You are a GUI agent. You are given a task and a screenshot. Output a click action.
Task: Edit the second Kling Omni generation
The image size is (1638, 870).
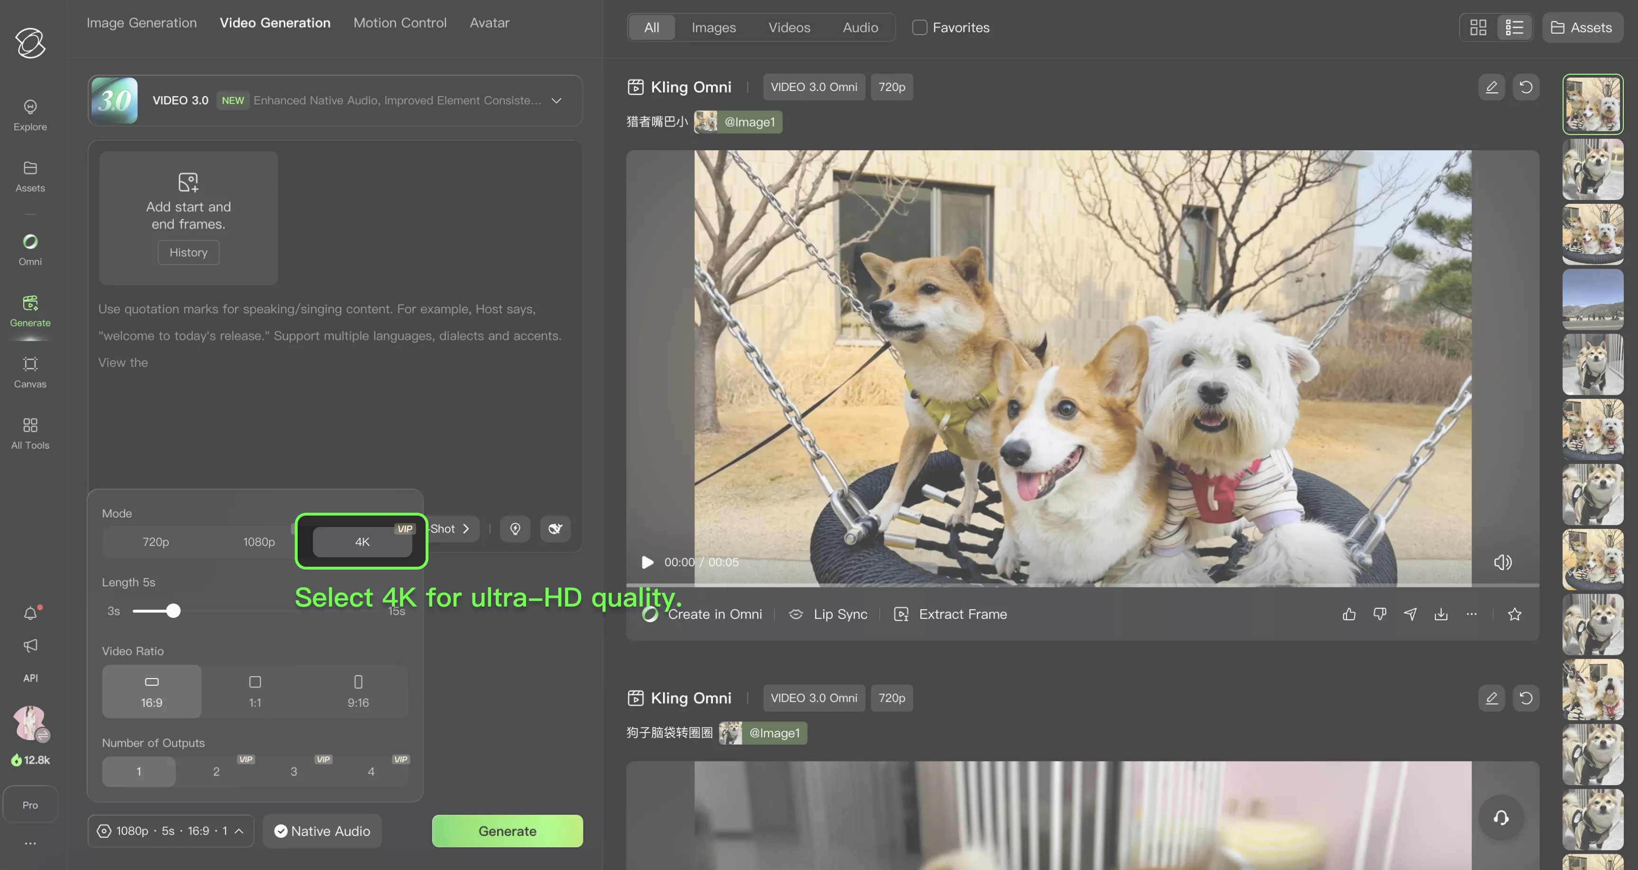pyautogui.click(x=1492, y=698)
